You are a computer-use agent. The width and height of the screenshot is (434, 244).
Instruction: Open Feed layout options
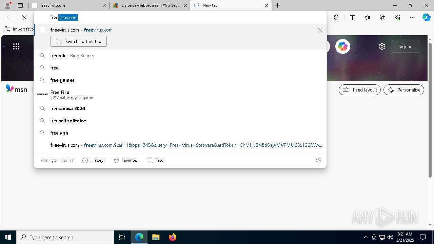360,90
